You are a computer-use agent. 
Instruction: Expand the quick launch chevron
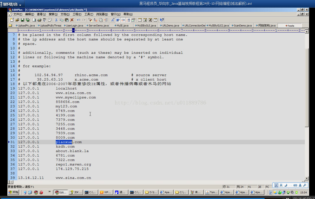(50, 192)
